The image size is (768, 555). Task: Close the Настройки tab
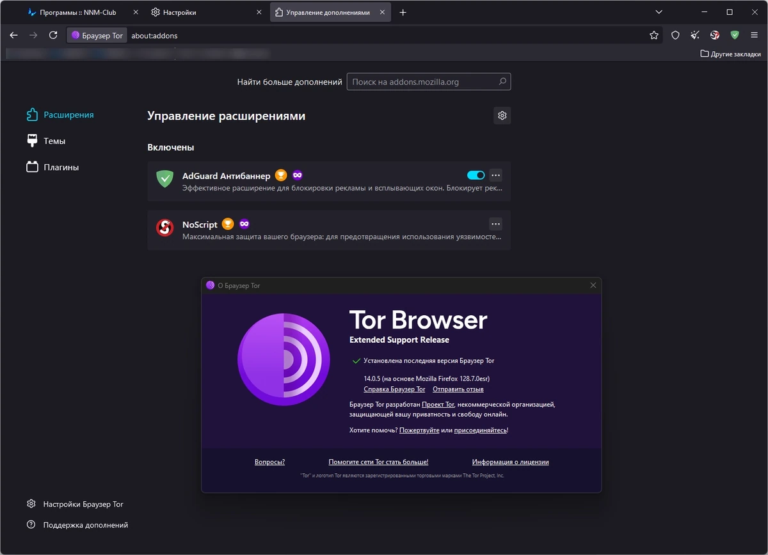[x=259, y=12]
